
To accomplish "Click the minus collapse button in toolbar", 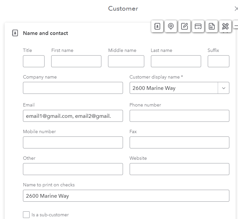I will point(236,26).
